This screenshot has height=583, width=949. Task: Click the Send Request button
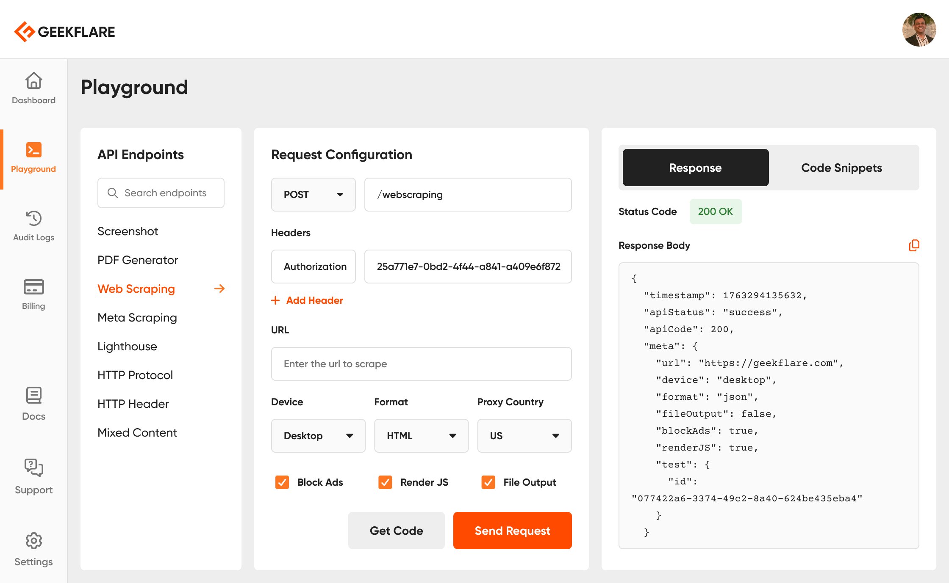pos(512,530)
